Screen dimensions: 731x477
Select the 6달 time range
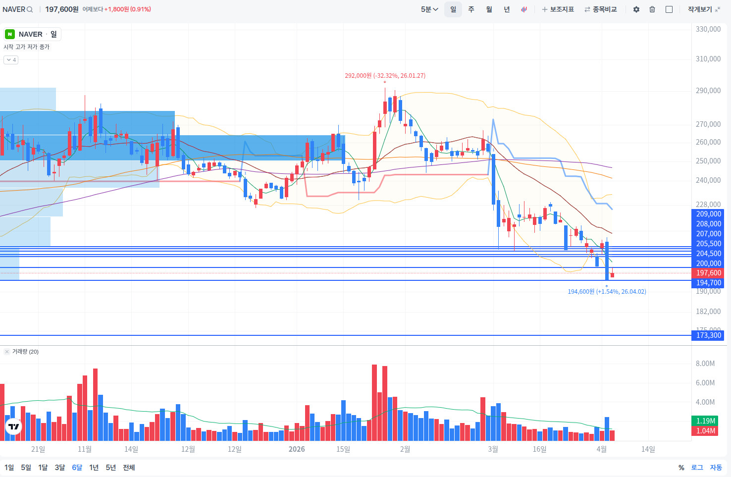[77, 468]
